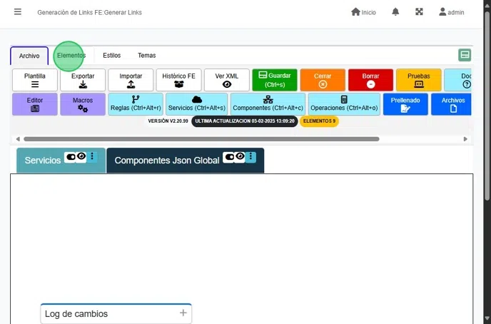
Task: Open the yellow Pruebas button
Action: [419, 80]
